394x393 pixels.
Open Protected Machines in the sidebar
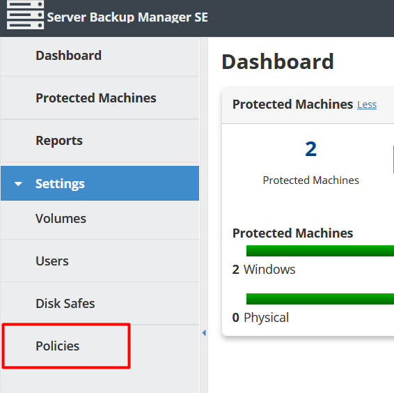coord(100,98)
